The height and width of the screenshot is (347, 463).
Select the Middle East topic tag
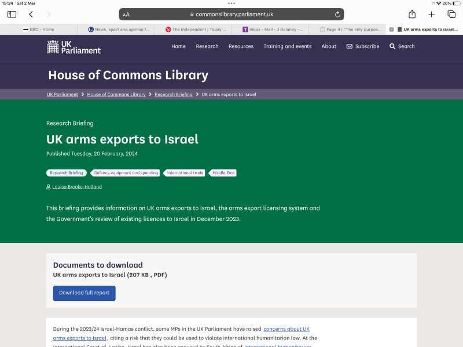pos(223,172)
